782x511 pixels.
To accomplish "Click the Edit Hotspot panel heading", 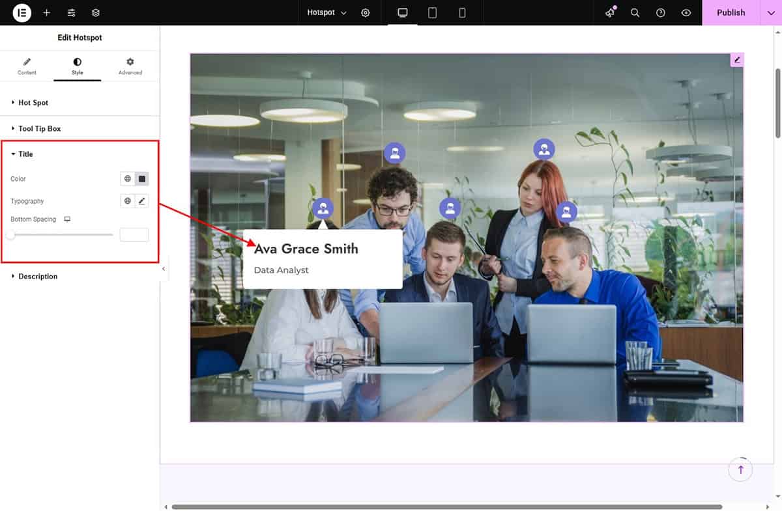I will [x=80, y=38].
